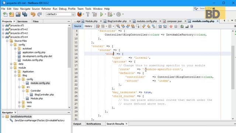
Task: Click the Clean and Build icon
Action: click(95, 14)
